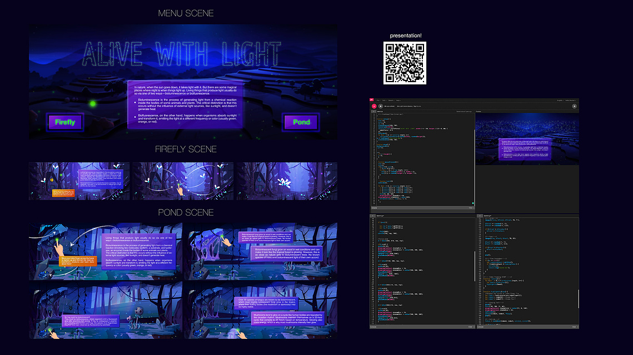Image resolution: width=633 pixels, height=355 pixels.
Task: Stop the sketch with the grey stop button
Action: click(380, 106)
